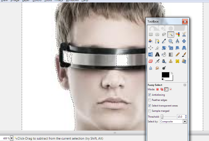Select the Zoom magnifier tool
The width and height of the screenshot is (209, 141).
pos(171,41)
